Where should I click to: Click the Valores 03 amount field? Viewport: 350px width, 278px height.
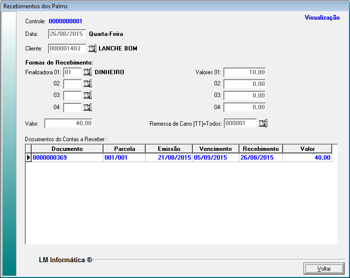click(244, 96)
